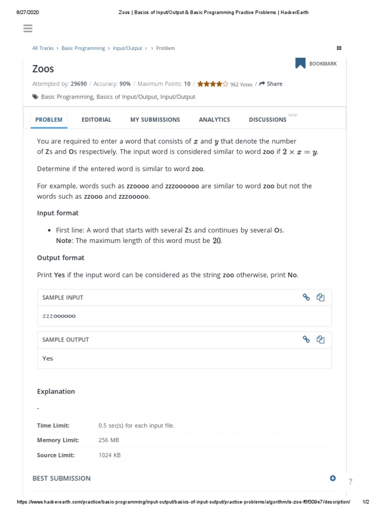Copy link of Sample Input
Screen dimensions: 386x515
coord(306,297)
